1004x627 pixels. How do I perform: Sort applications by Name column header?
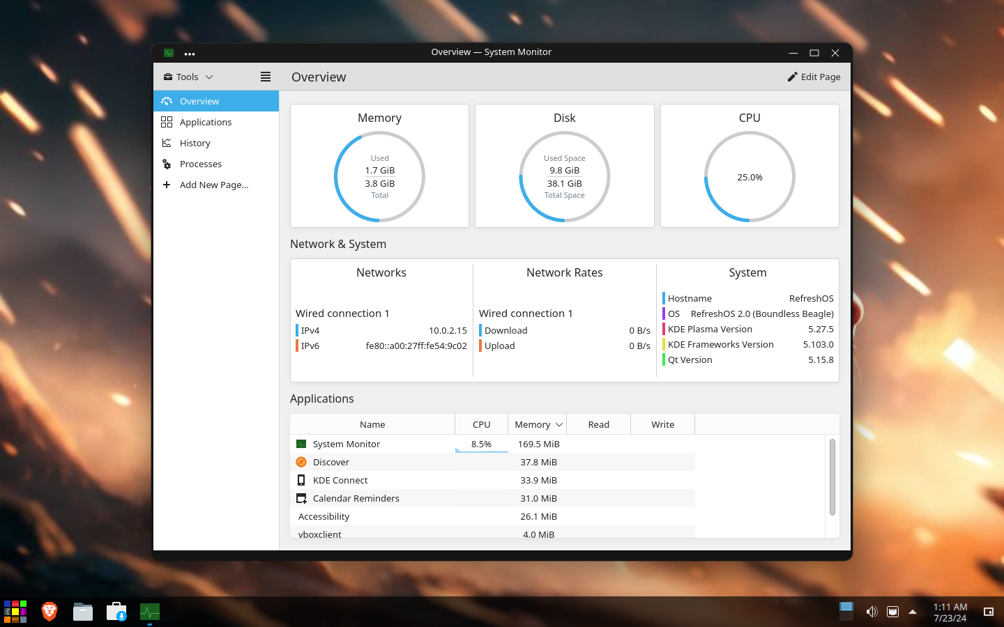pos(372,424)
